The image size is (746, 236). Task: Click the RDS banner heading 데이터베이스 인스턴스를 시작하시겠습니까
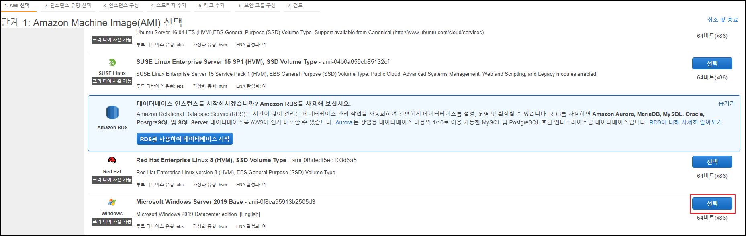[x=244, y=104]
